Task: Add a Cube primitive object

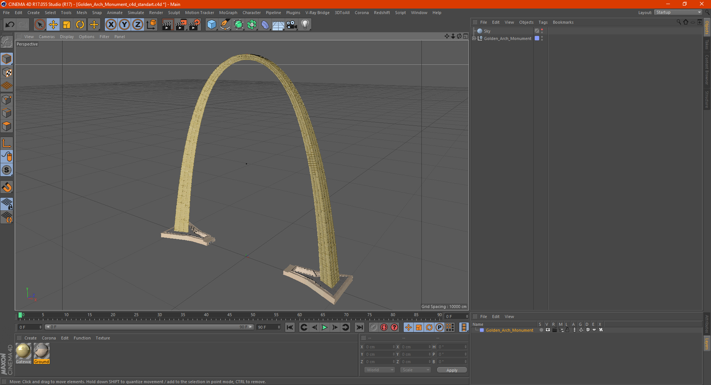Action: [211, 25]
